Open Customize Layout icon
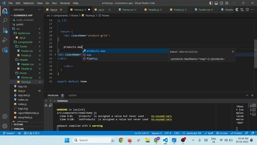This screenshot has height=145, width=257. pos(226,3)
